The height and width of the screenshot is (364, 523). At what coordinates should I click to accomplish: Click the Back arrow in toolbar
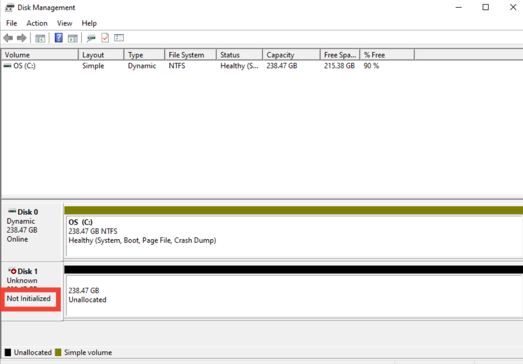pos(8,38)
